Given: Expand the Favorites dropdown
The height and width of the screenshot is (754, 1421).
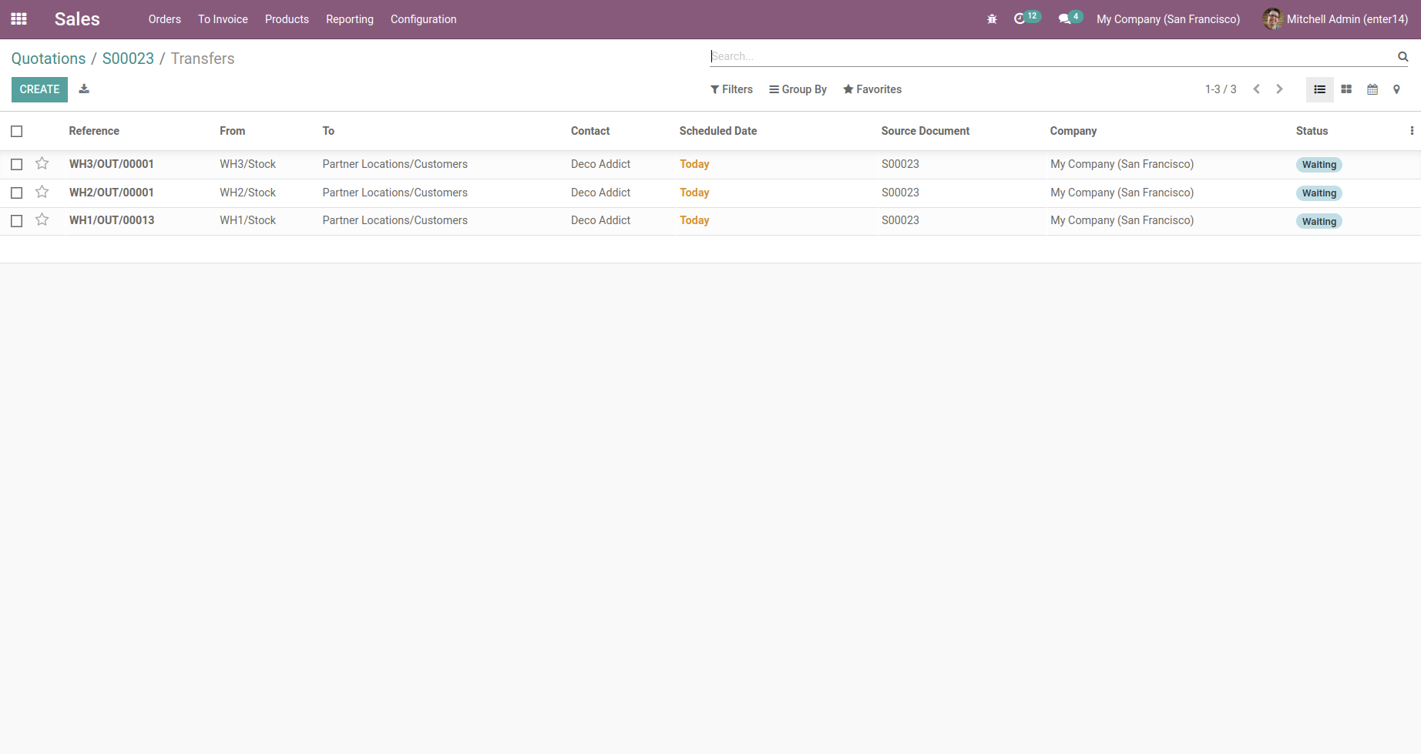Looking at the screenshot, I should click(x=872, y=89).
